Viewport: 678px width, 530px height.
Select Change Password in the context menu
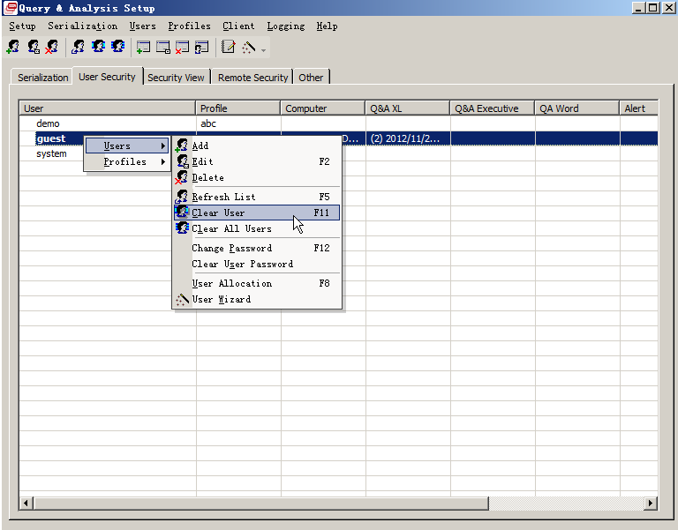(231, 249)
